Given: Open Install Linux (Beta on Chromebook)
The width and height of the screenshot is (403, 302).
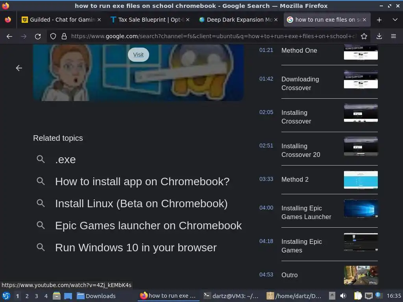Looking at the screenshot, I should click(x=141, y=204).
